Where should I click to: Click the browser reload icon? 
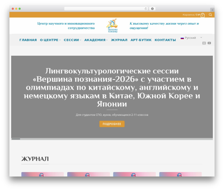[146, 9]
